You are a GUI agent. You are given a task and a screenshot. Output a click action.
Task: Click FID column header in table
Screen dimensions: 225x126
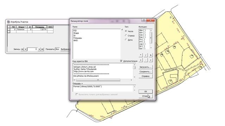13,27
